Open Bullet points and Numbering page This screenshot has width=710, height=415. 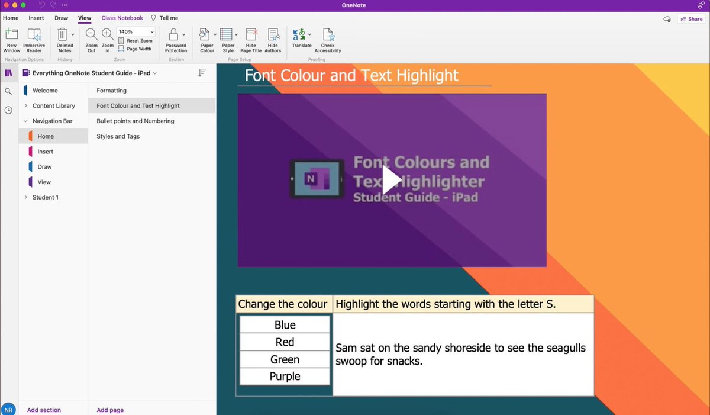click(152, 121)
